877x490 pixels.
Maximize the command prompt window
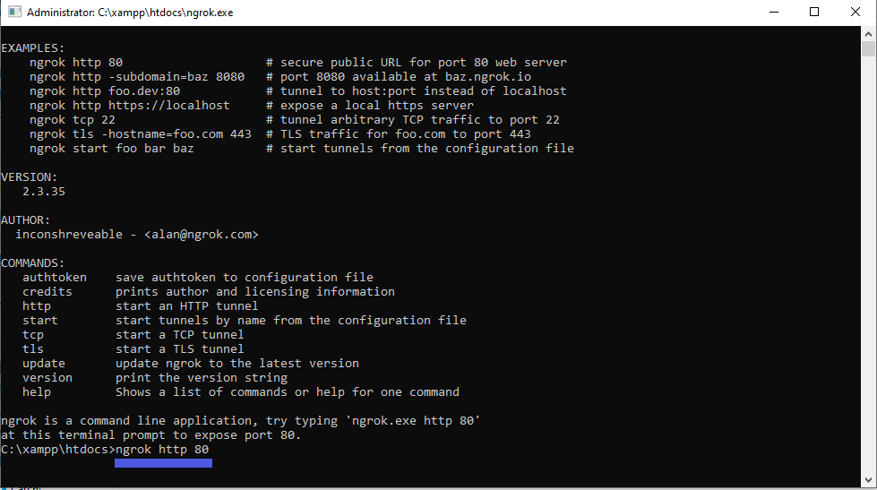(814, 13)
